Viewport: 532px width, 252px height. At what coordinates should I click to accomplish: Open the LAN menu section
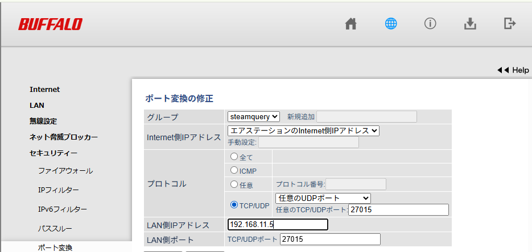[37, 105]
